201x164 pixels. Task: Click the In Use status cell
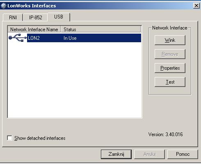click(70, 38)
